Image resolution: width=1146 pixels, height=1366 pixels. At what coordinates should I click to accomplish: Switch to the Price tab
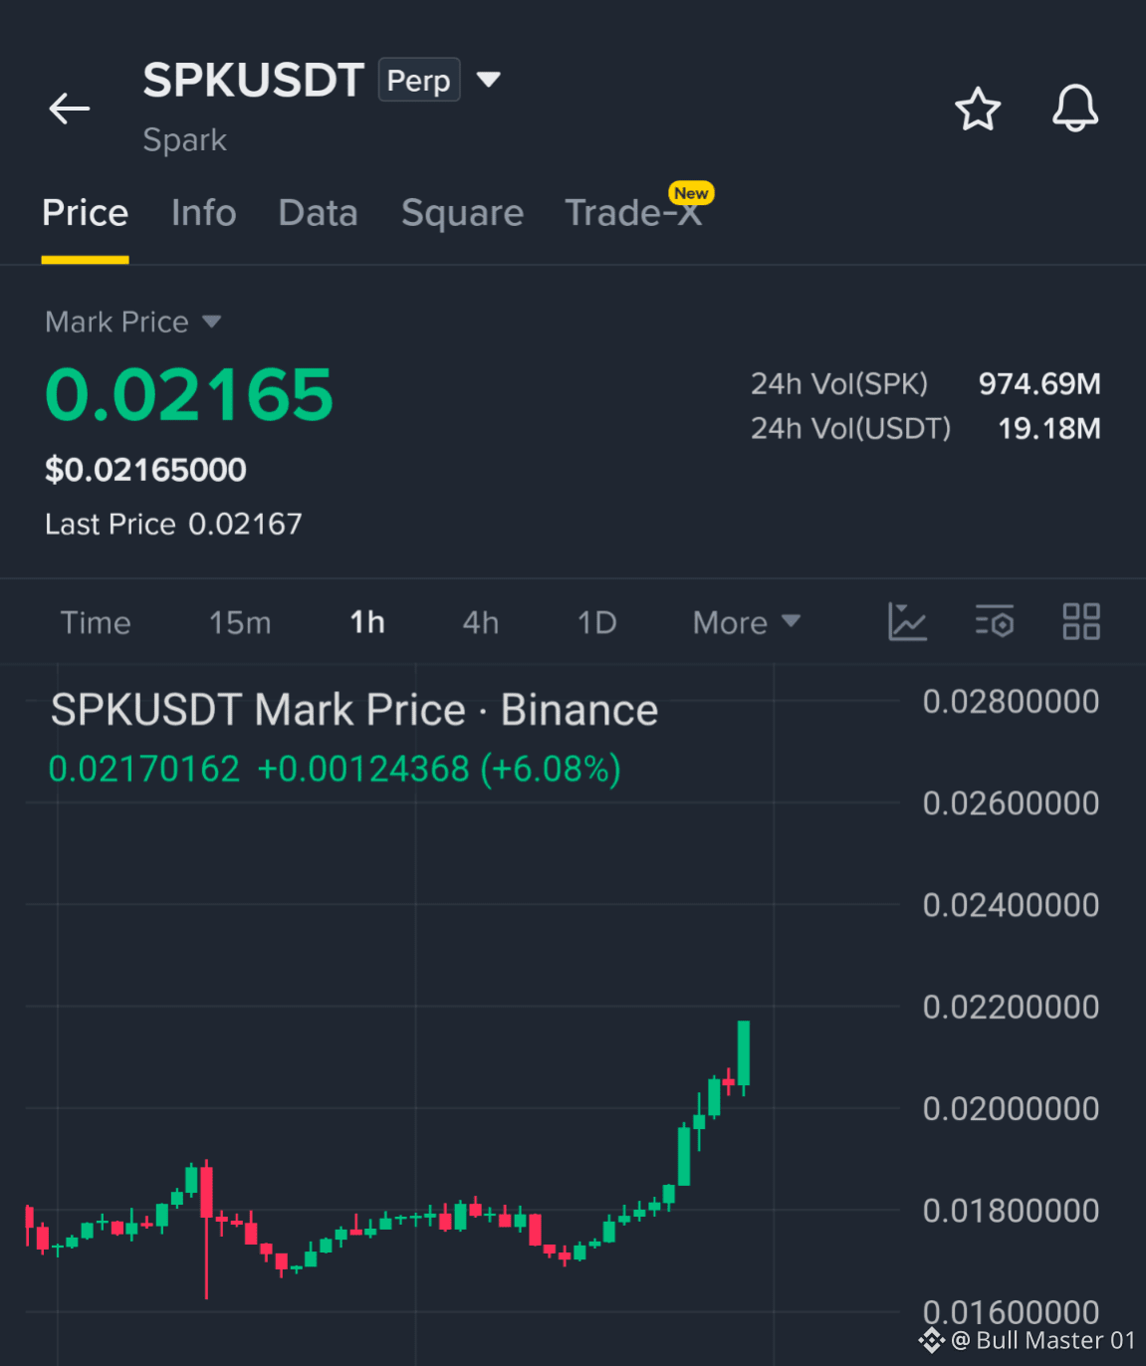[86, 213]
